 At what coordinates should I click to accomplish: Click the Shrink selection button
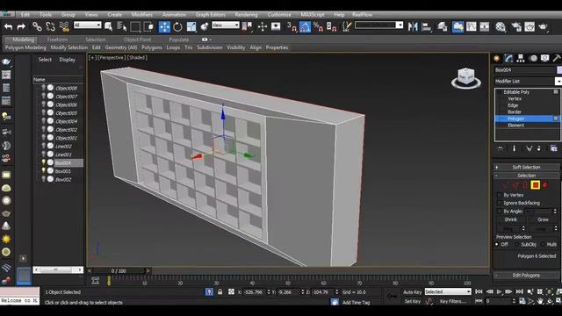511,219
